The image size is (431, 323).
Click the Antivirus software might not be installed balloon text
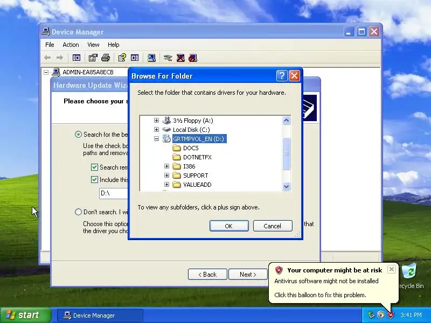coord(326,281)
